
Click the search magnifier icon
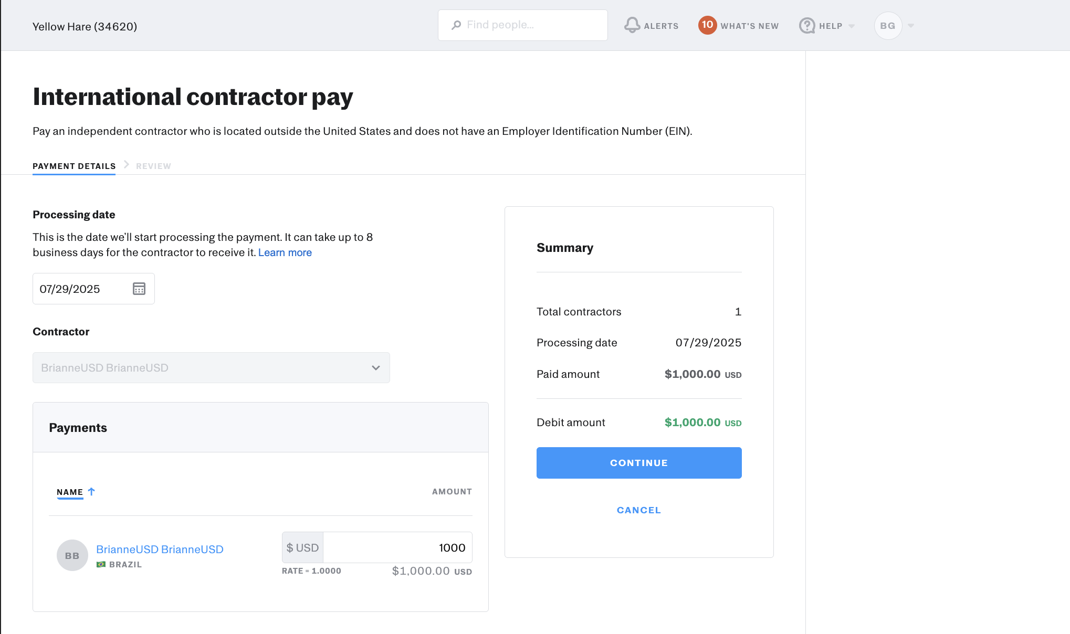pyautogui.click(x=456, y=25)
